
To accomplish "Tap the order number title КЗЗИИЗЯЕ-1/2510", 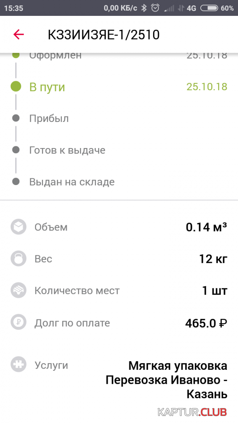I will (104, 35).
